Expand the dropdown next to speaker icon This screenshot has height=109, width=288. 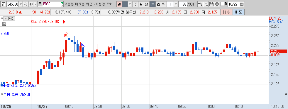tap(35, 4)
